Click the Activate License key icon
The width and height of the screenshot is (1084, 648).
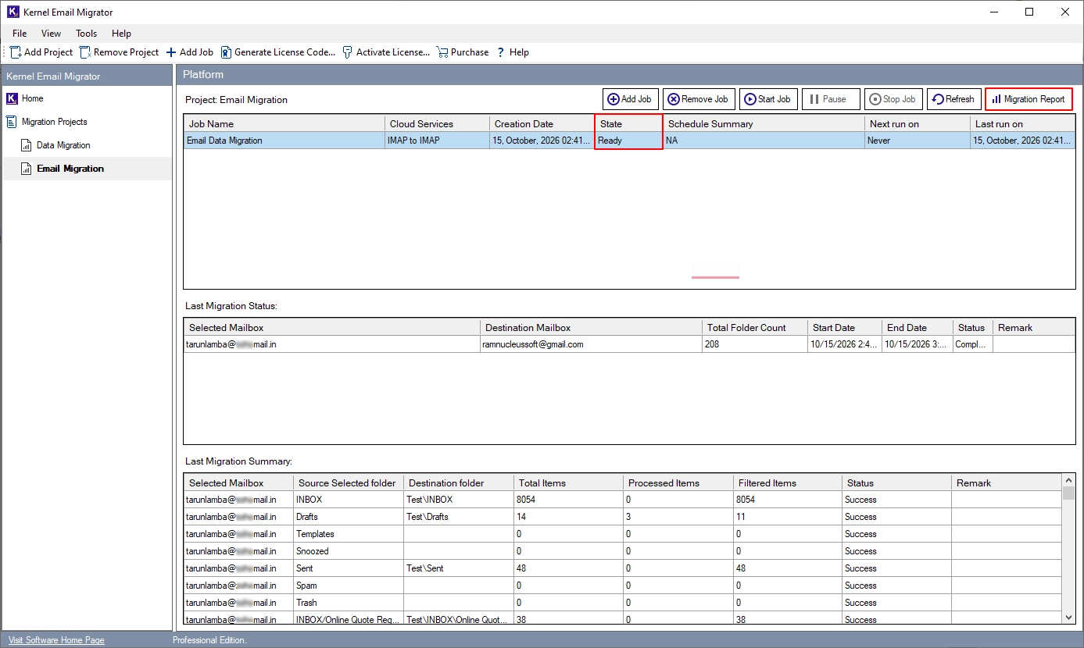point(348,52)
